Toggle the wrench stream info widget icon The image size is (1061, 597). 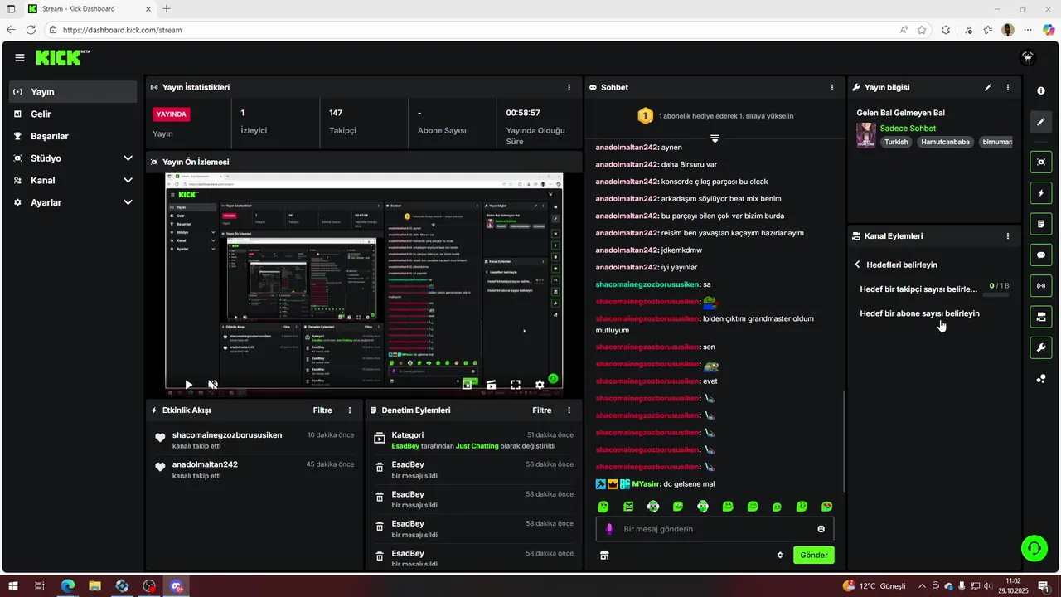1041,347
